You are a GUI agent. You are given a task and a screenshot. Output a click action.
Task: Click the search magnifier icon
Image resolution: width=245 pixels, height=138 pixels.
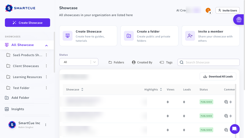182,62
